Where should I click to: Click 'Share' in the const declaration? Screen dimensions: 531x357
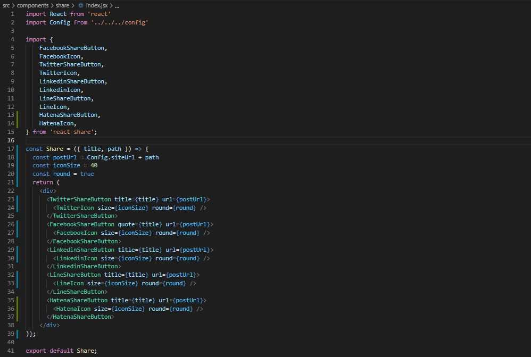(x=54, y=148)
